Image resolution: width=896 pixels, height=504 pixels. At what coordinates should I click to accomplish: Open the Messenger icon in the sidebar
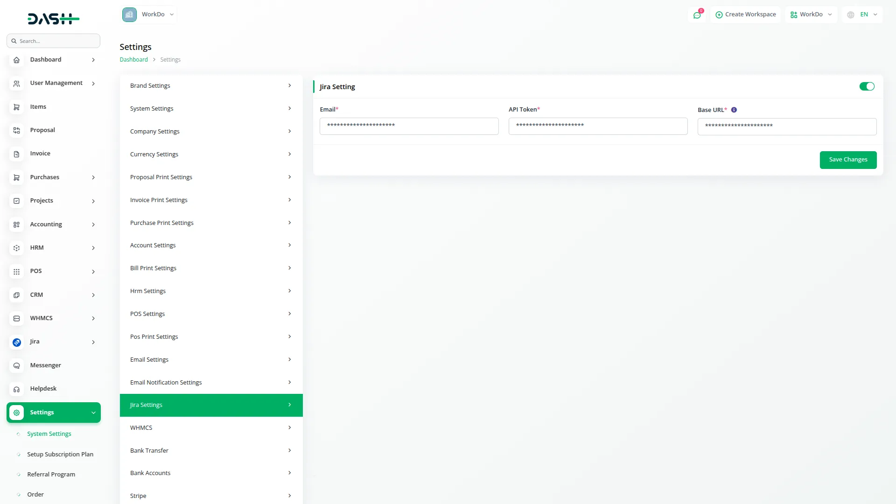(17, 365)
